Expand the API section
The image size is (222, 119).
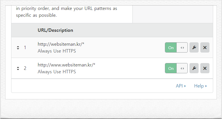[181, 86]
